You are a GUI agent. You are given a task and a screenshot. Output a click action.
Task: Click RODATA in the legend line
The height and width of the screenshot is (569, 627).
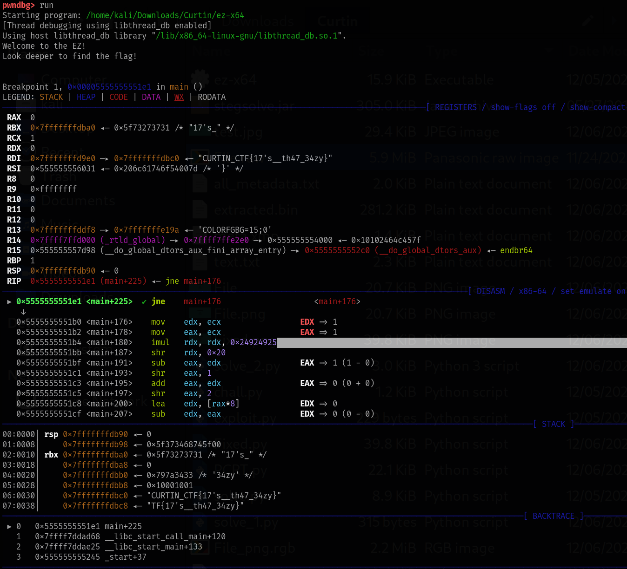tap(212, 97)
